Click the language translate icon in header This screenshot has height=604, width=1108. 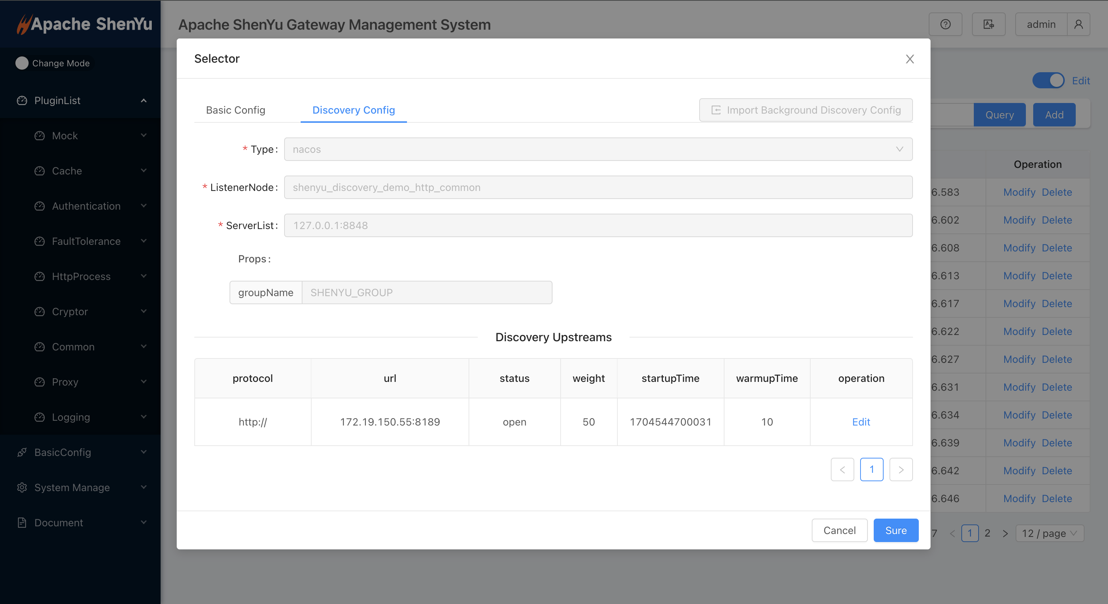click(x=988, y=25)
